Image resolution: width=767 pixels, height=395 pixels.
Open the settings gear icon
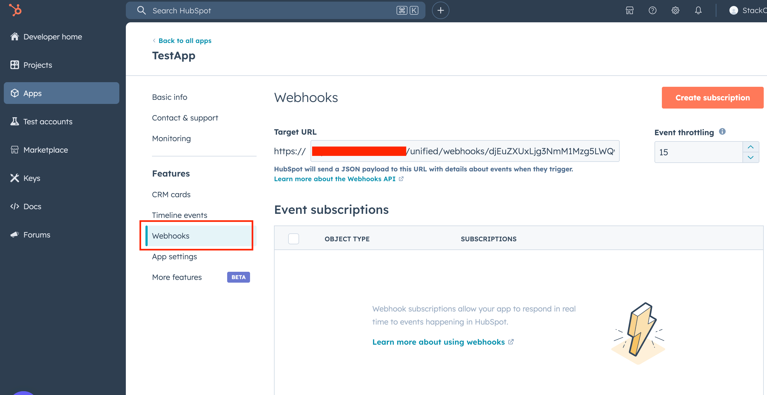[x=675, y=10]
